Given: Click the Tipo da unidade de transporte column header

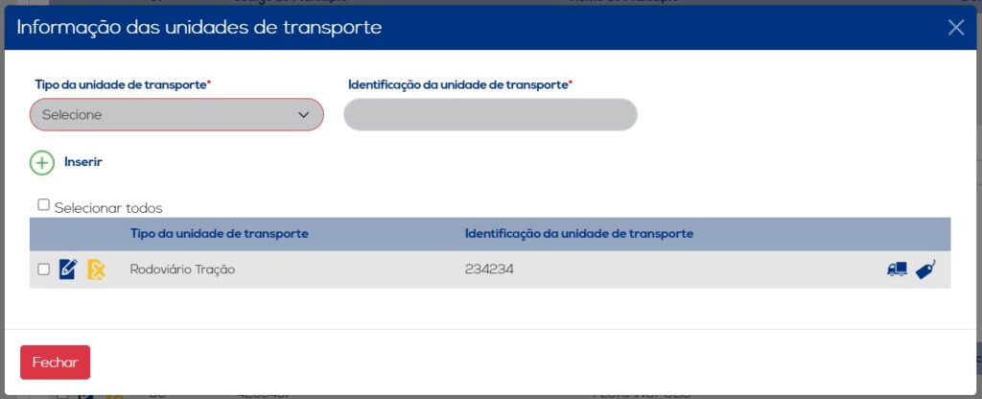Looking at the screenshot, I should pos(219,234).
